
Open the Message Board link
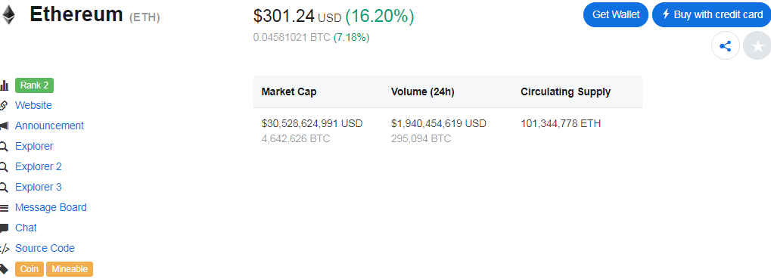pos(51,207)
